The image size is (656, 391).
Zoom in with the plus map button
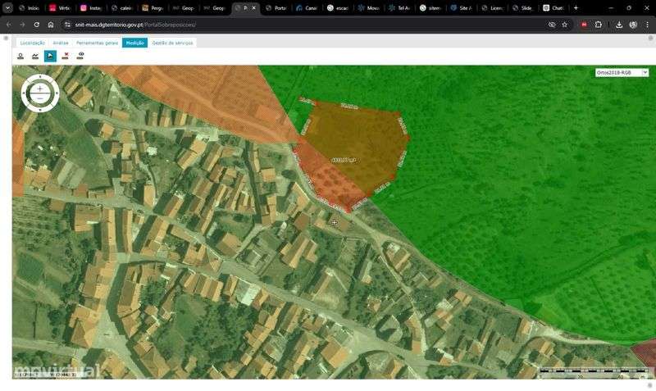(39, 89)
